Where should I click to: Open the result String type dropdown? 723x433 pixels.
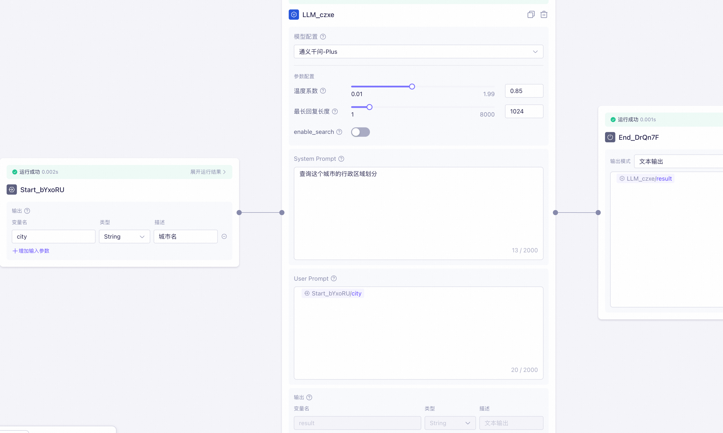click(450, 423)
